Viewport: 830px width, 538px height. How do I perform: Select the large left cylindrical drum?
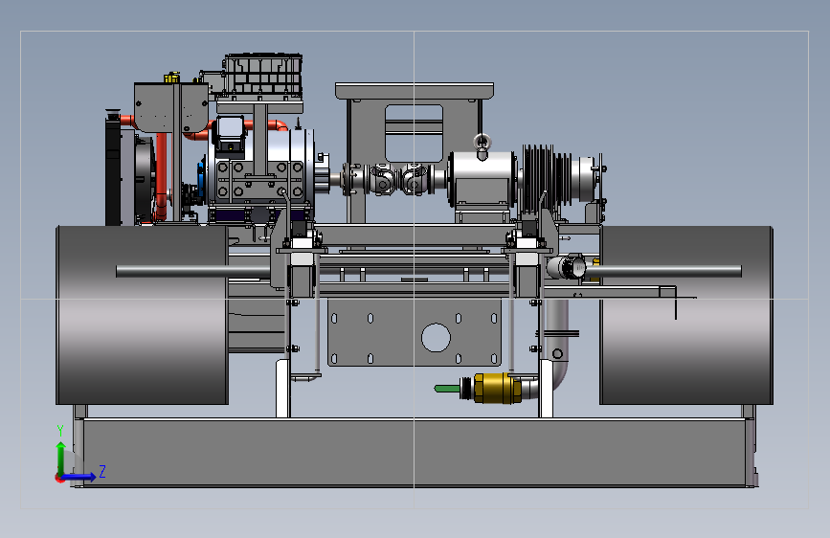[142, 316]
